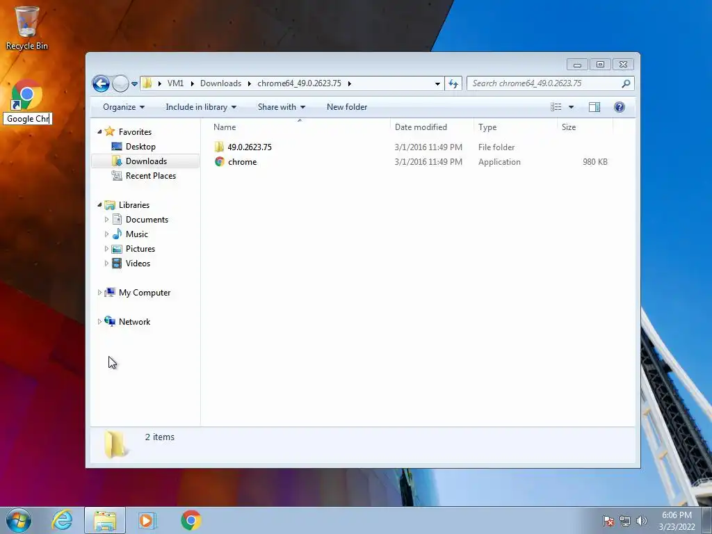Expand the Documents library
This screenshot has height=534, width=712.
tap(106, 220)
